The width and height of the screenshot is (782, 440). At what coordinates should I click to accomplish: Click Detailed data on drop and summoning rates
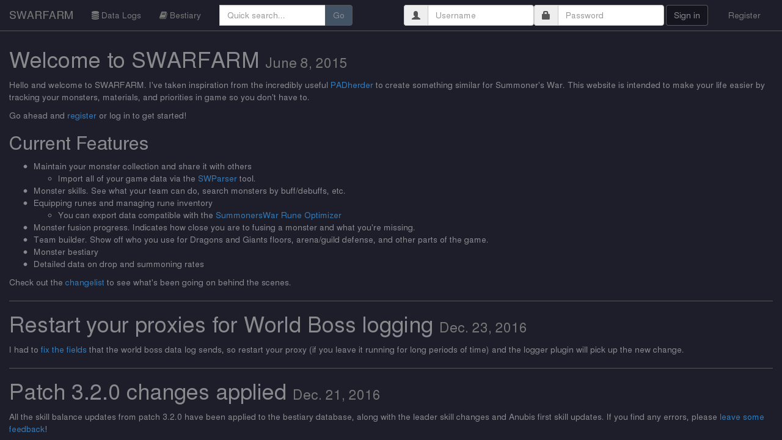pyautogui.click(x=119, y=264)
